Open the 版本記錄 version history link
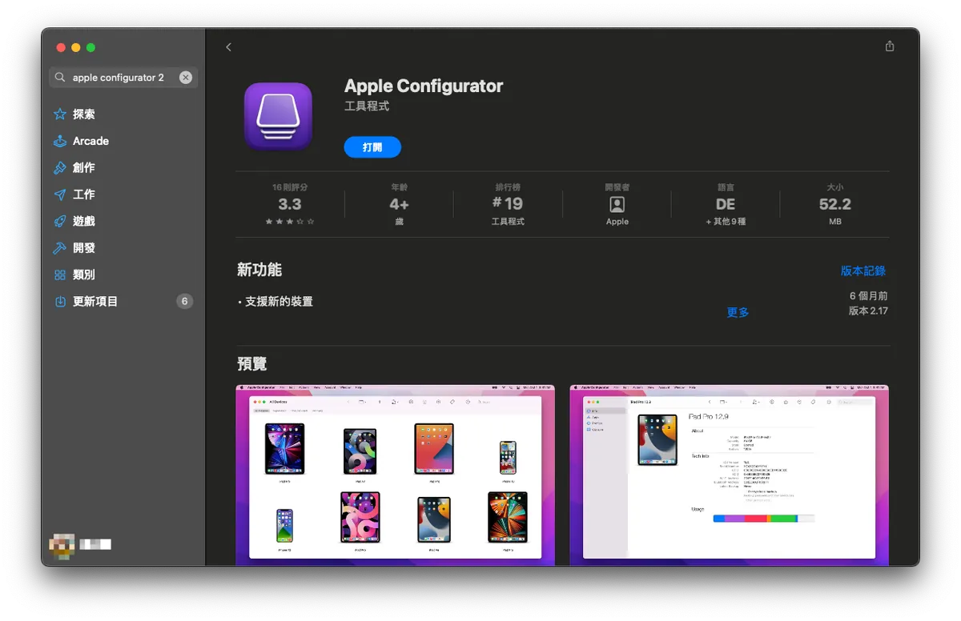Screen dimensions: 961x621 pos(862,271)
